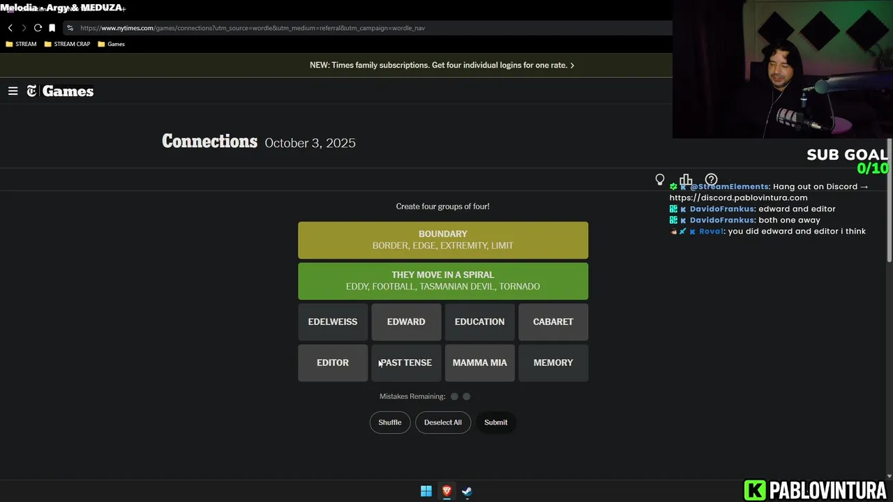Click the Connections title heading
Screen dimensions: 893x502
point(210,142)
